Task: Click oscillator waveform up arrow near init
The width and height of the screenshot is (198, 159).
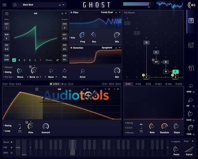Action: (62, 14)
